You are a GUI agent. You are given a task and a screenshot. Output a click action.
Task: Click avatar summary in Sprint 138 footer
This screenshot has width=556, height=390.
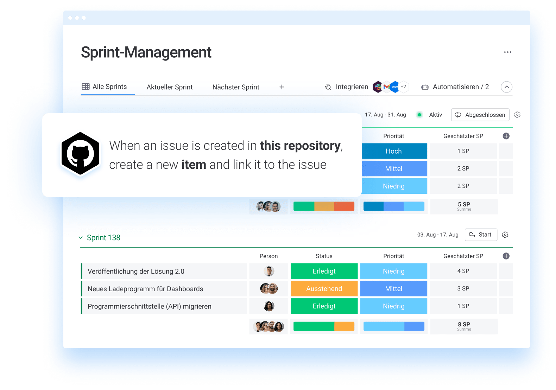(x=269, y=327)
